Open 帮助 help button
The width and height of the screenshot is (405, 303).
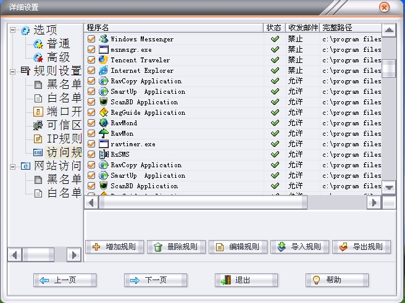[337, 280]
